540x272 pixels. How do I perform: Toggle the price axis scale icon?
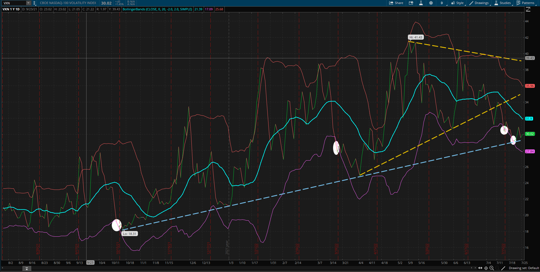coord(528,9)
